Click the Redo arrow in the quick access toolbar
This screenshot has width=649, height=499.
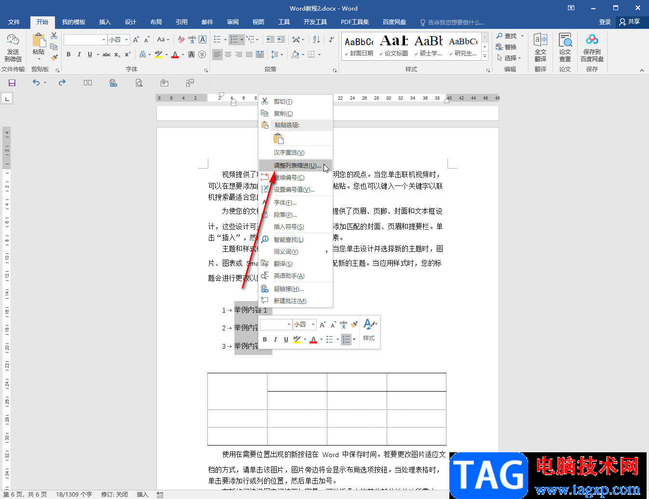(x=62, y=83)
